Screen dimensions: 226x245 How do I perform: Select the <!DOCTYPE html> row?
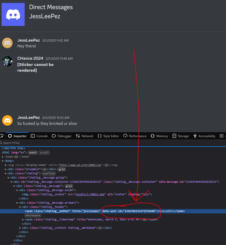point(113,148)
